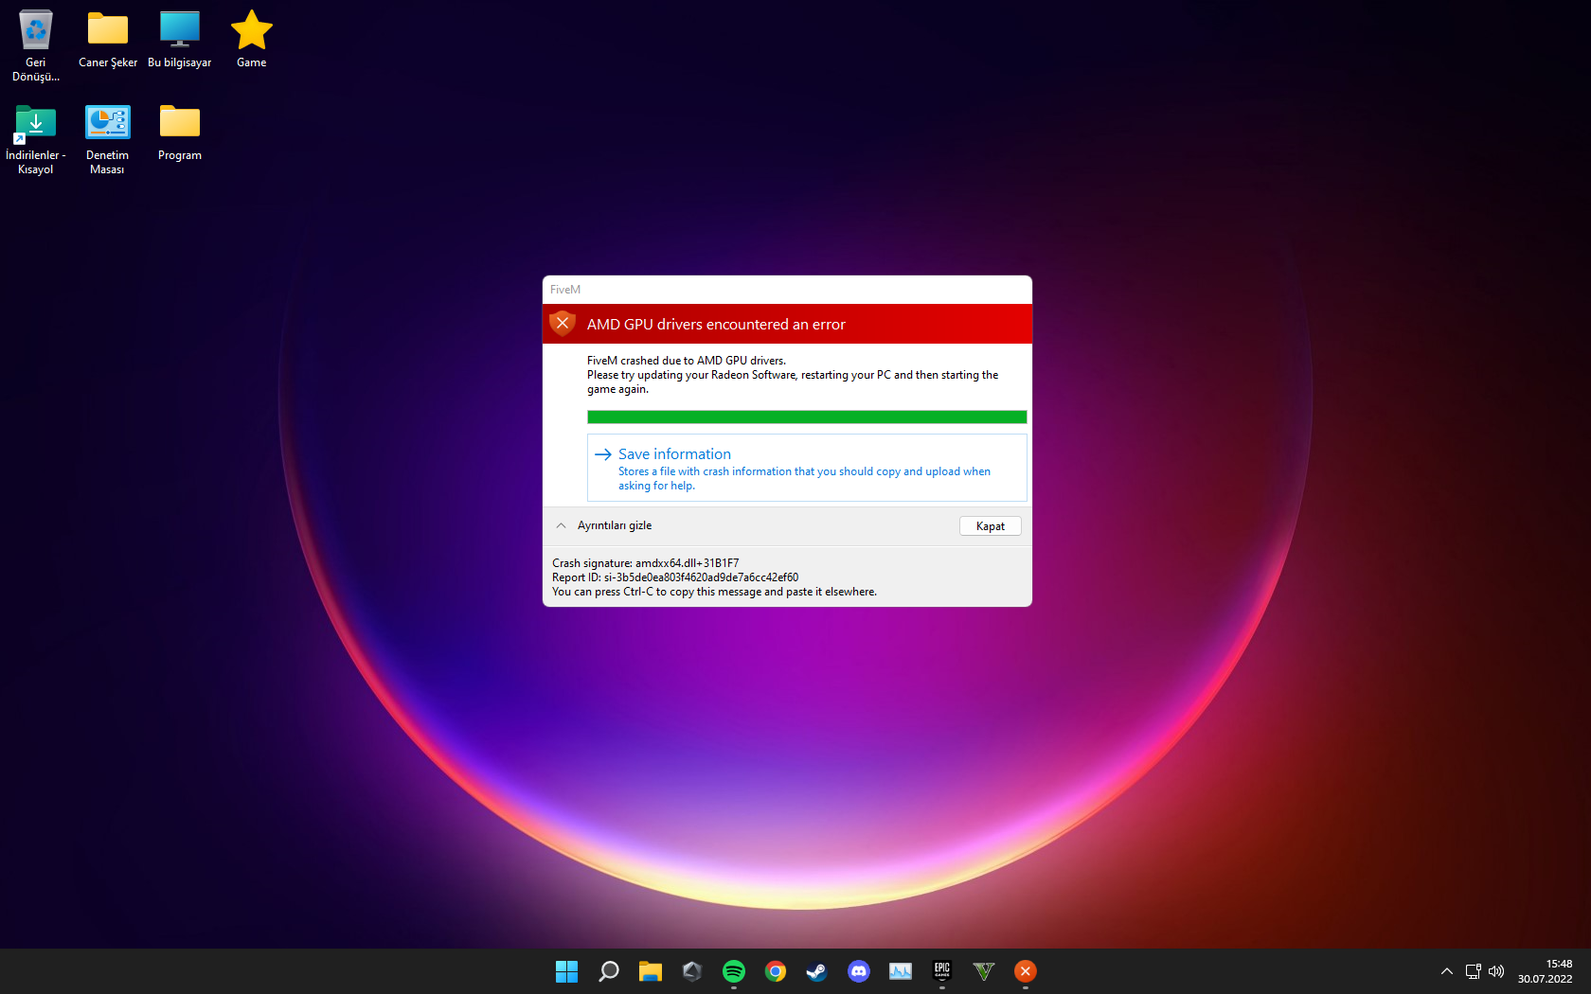The width and height of the screenshot is (1591, 994).
Task: Open the Caner Şeker folder
Action: click(x=108, y=39)
